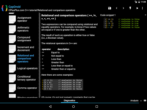The width and height of the screenshot is (147, 110).
Task: Tap the CppDroid app logo
Action: tap(4, 8)
